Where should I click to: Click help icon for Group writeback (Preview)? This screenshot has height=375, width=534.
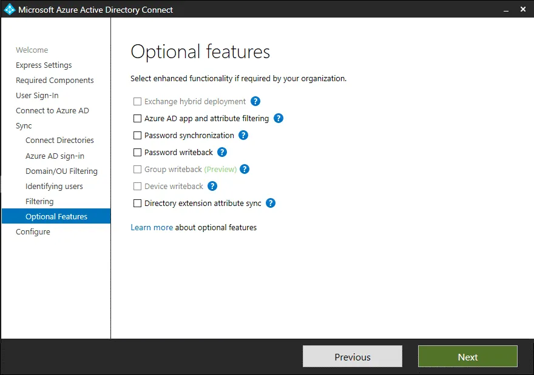245,170
